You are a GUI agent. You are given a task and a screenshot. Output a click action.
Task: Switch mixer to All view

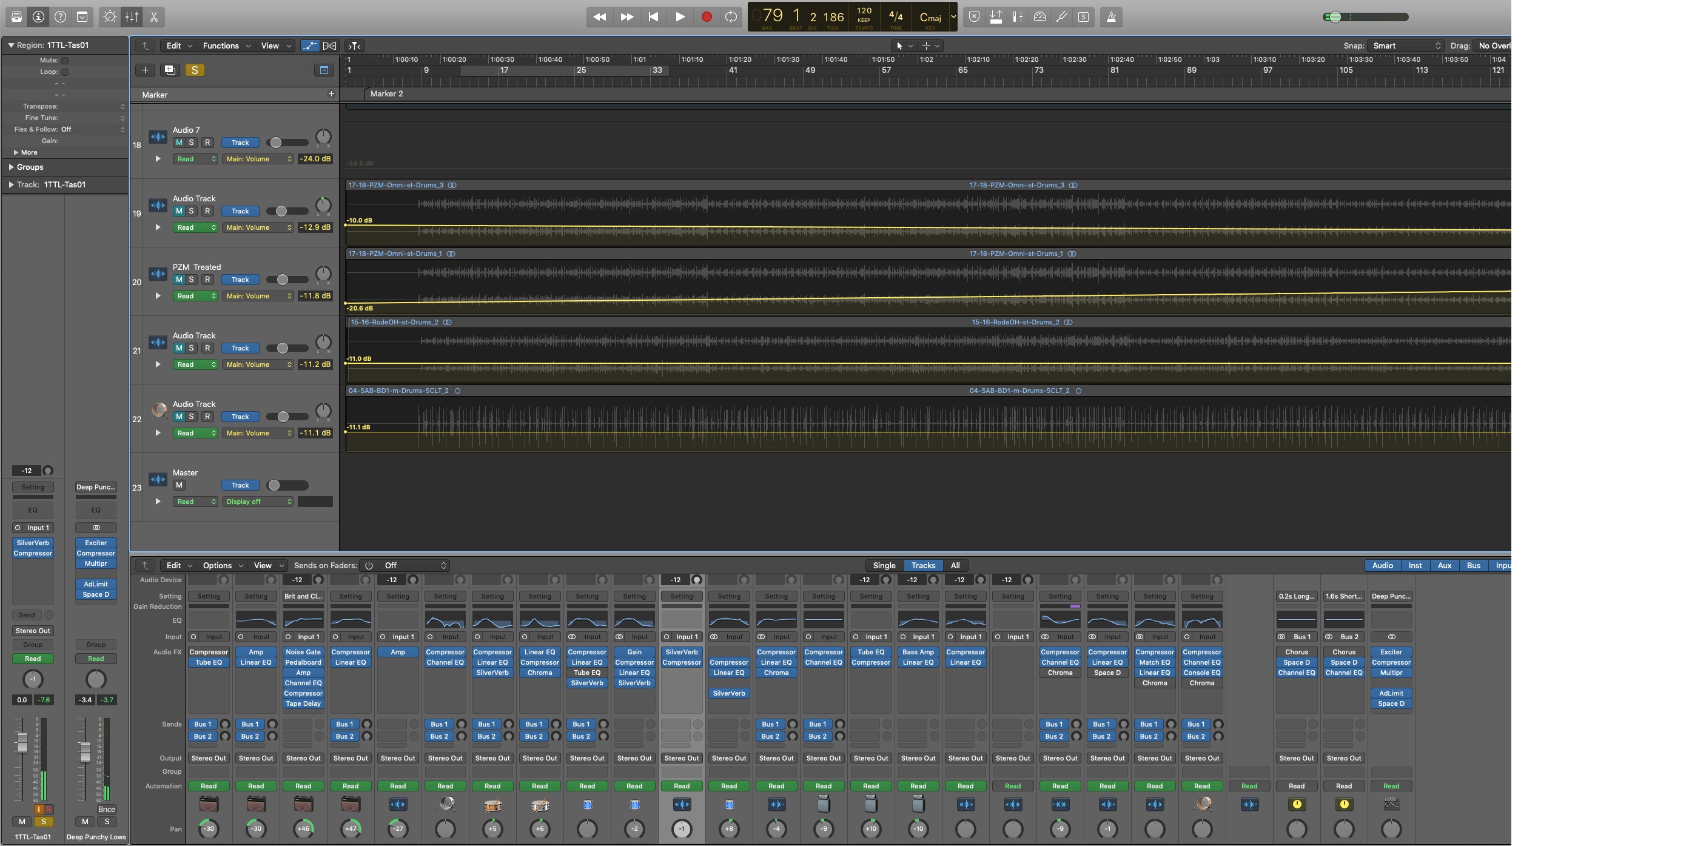point(955,566)
